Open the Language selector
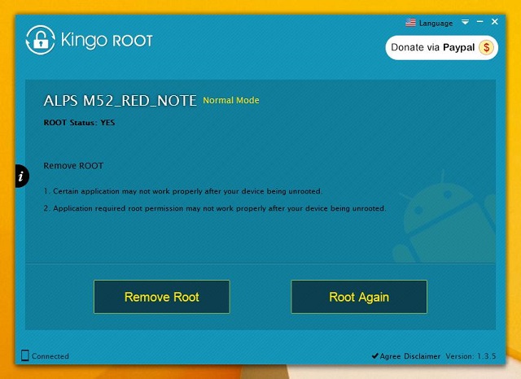This screenshot has height=379, width=521. (x=436, y=24)
